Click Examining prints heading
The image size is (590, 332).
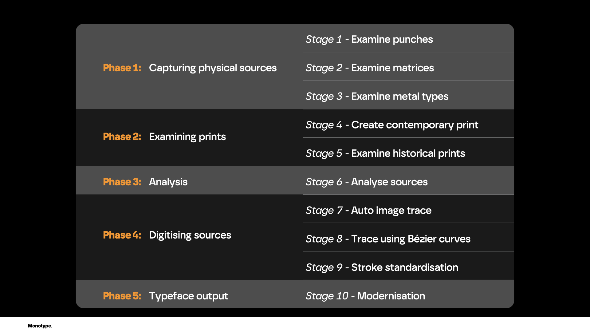point(187,137)
